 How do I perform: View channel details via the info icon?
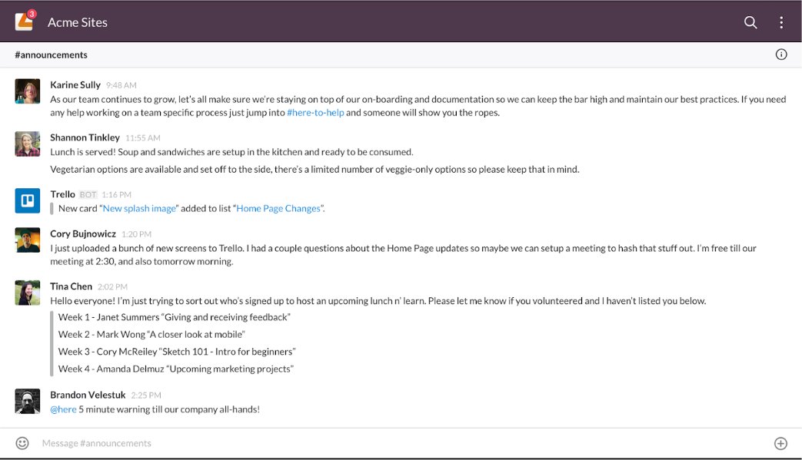click(781, 54)
